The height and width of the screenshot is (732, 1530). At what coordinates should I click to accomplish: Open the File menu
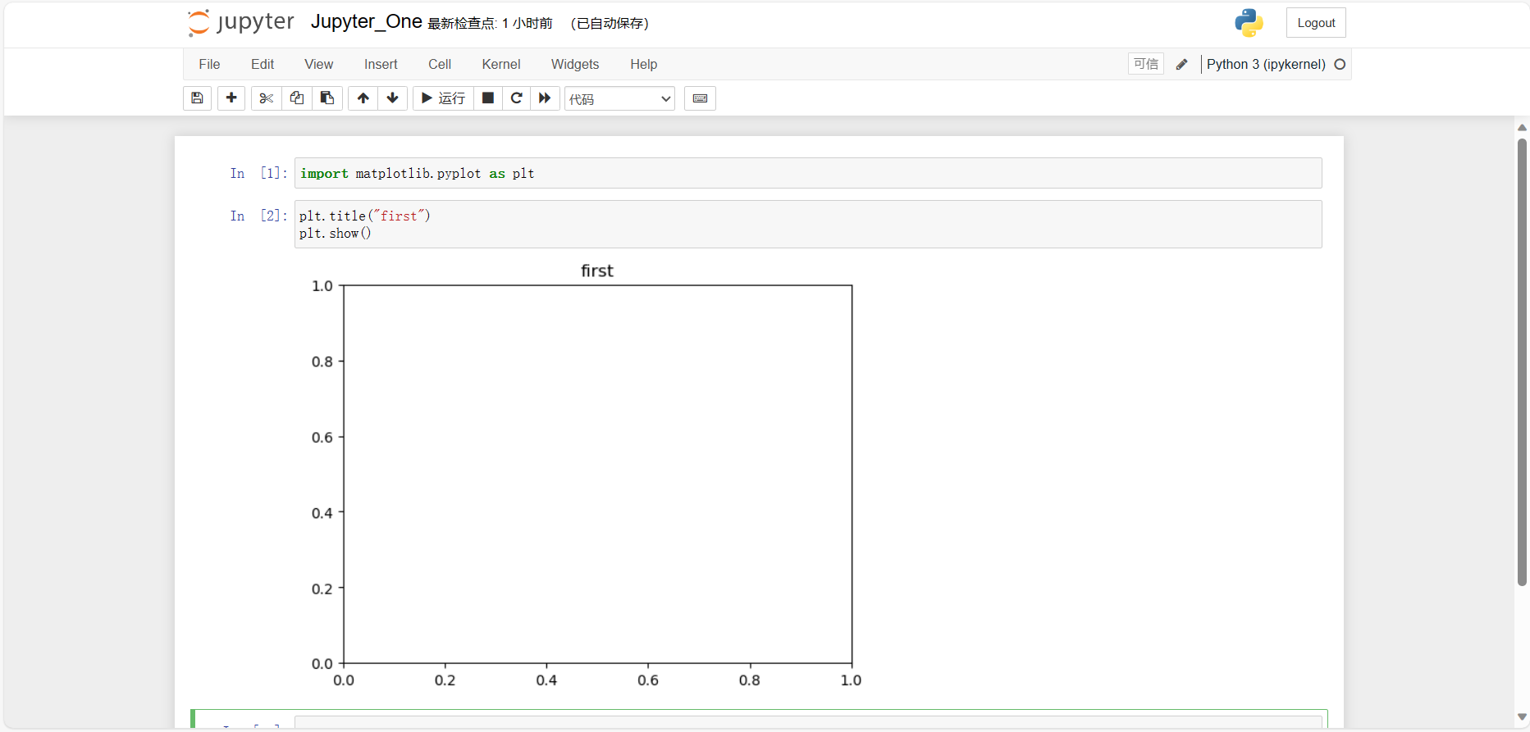tap(209, 64)
